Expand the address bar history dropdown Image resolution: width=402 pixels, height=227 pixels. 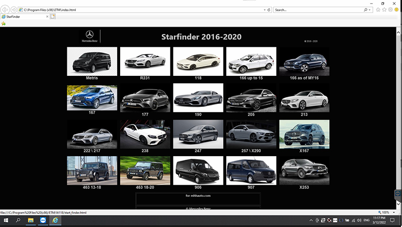coord(265,10)
